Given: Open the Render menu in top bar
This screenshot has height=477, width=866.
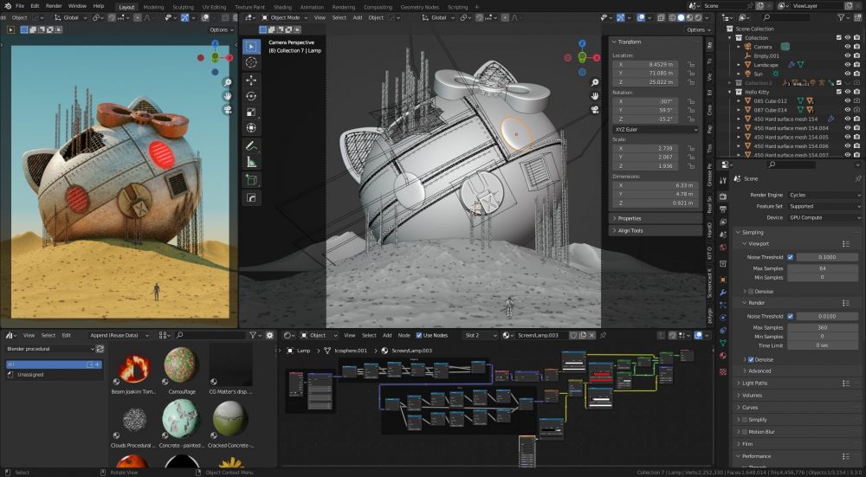Looking at the screenshot, I should coord(53,6).
